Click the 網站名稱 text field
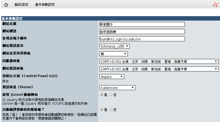Image resolution: width=220 pixels, height=122 pixels. click(142, 24)
